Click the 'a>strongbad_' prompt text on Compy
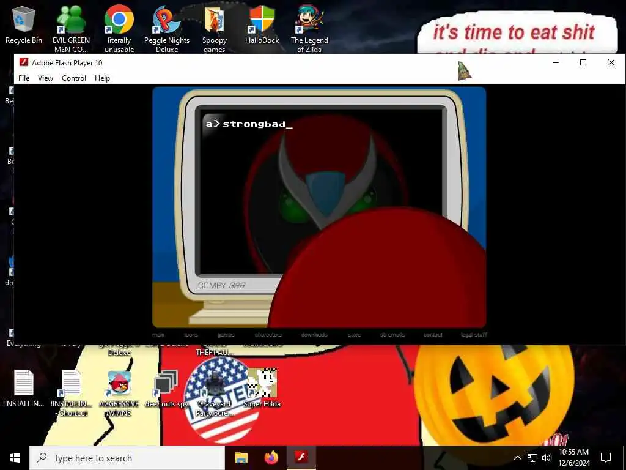 pos(249,124)
